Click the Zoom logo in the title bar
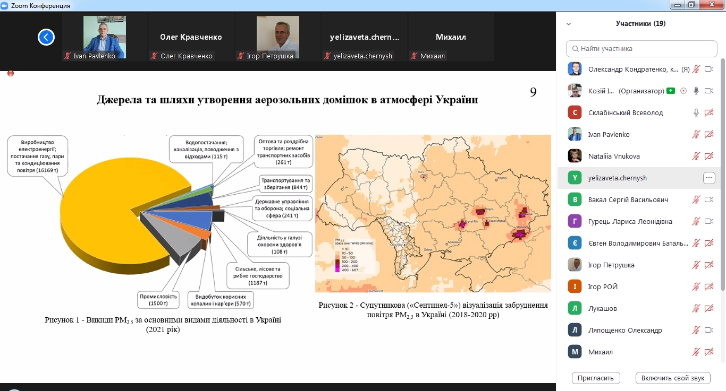This screenshot has width=726, height=391. point(5,5)
